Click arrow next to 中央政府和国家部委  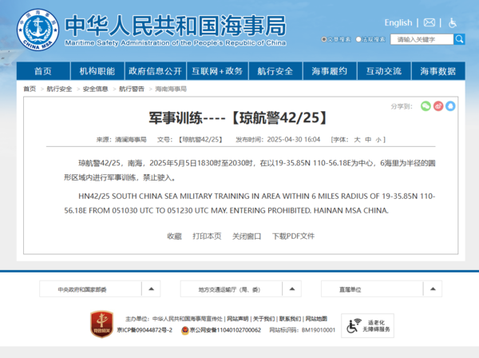click(151, 289)
